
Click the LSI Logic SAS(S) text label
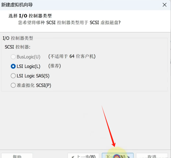(33, 76)
